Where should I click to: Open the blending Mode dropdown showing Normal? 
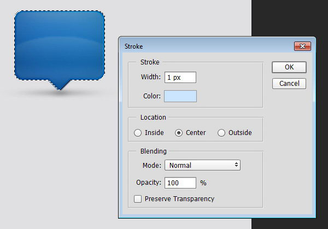click(202, 165)
